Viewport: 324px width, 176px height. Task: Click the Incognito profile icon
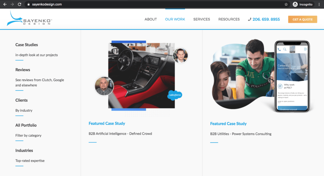[x=295, y=4]
